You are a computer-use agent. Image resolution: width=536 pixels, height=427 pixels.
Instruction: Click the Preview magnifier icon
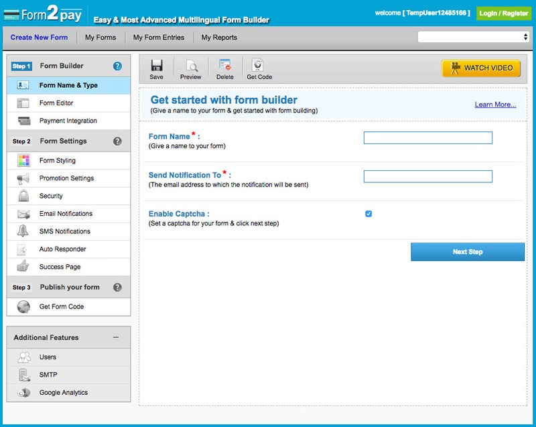[x=192, y=65]
